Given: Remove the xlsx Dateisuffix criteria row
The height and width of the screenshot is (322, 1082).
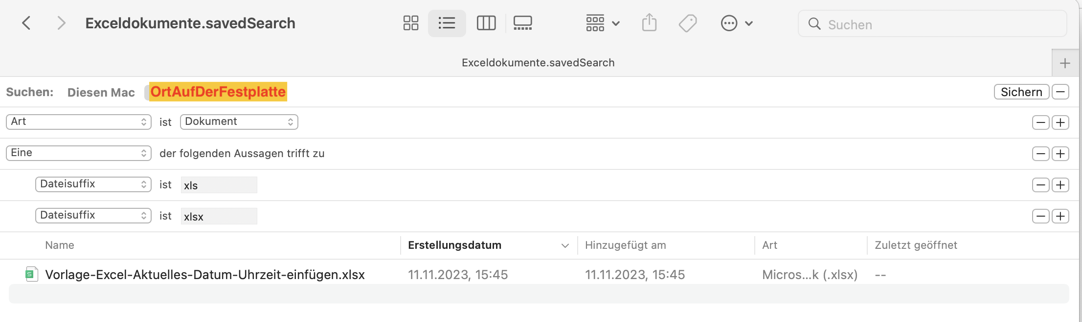Looking at the screenshot, I should pyautogui.click(x=1040, y=216).
